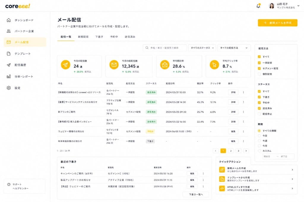Click the HTMLエディタで作成 code icon
Screen dimensions: 304x202
(x=222, y=188)
